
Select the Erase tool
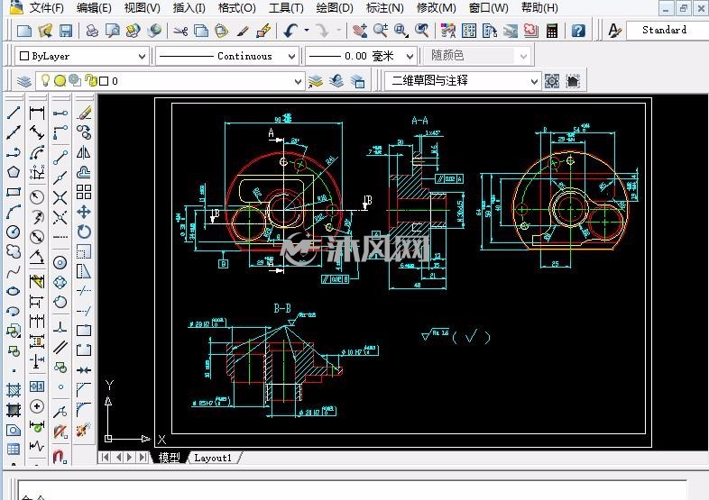tap(84, 112)
